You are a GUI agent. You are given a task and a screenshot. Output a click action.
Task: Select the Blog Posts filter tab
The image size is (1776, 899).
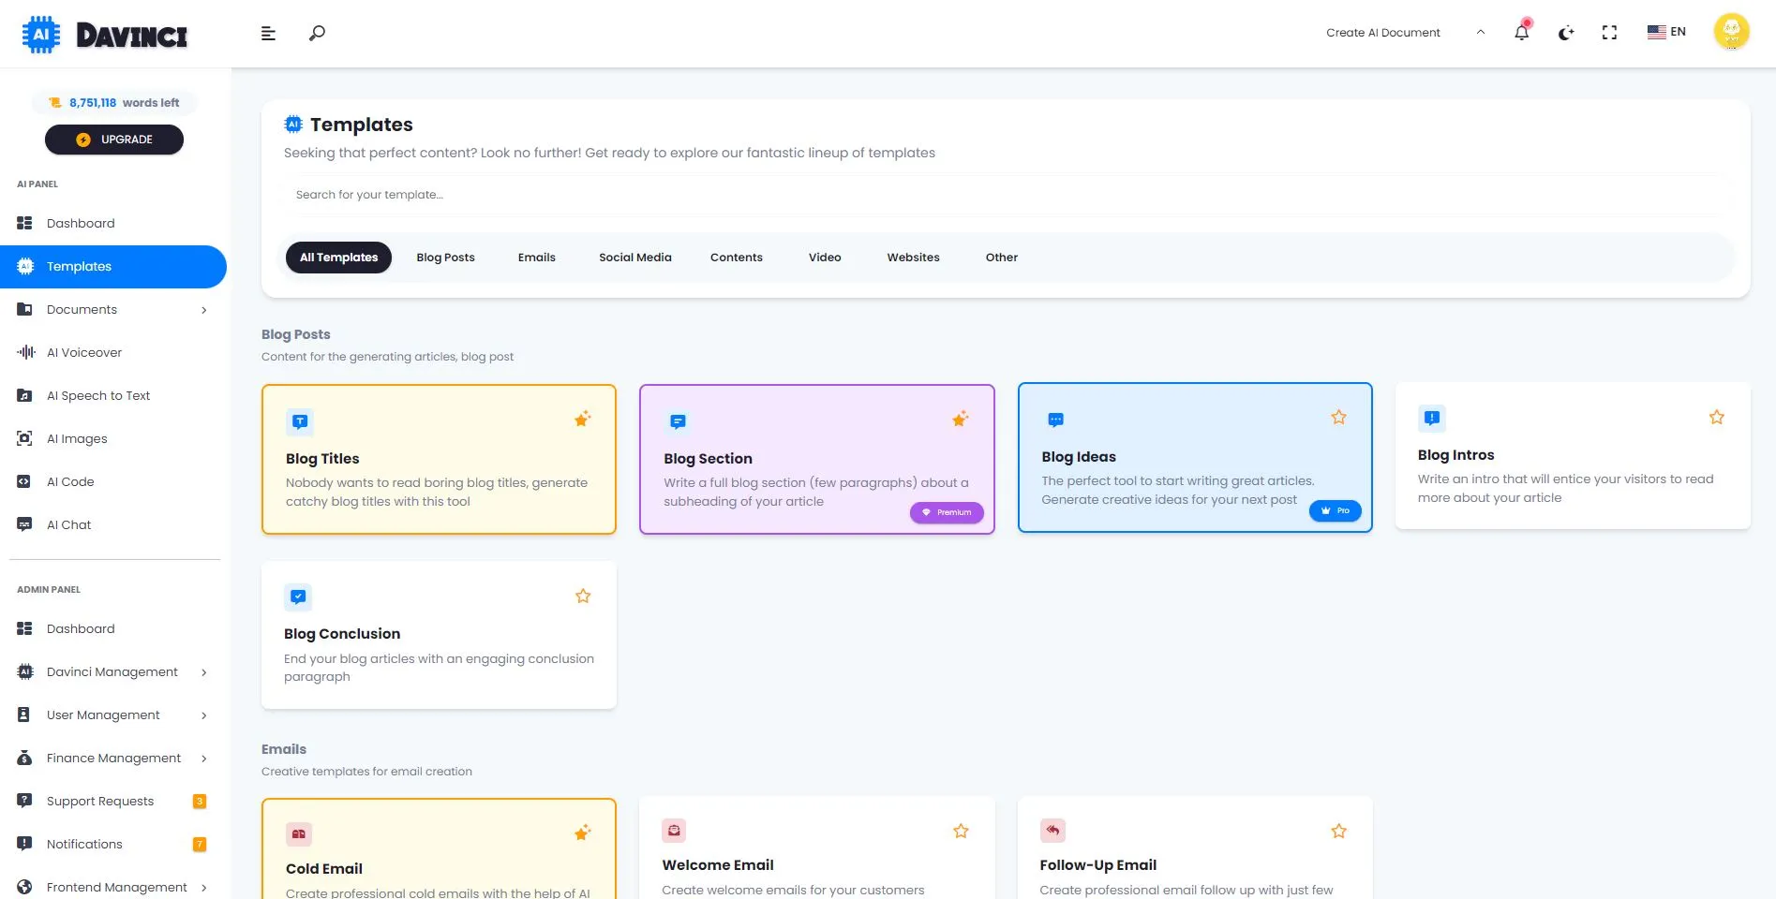click(x=445, y=258)
